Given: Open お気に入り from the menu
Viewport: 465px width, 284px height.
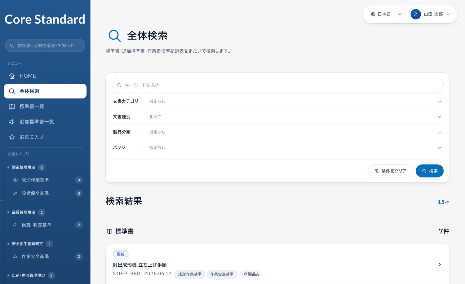Looking at the screenshot, I should point(45,137).
